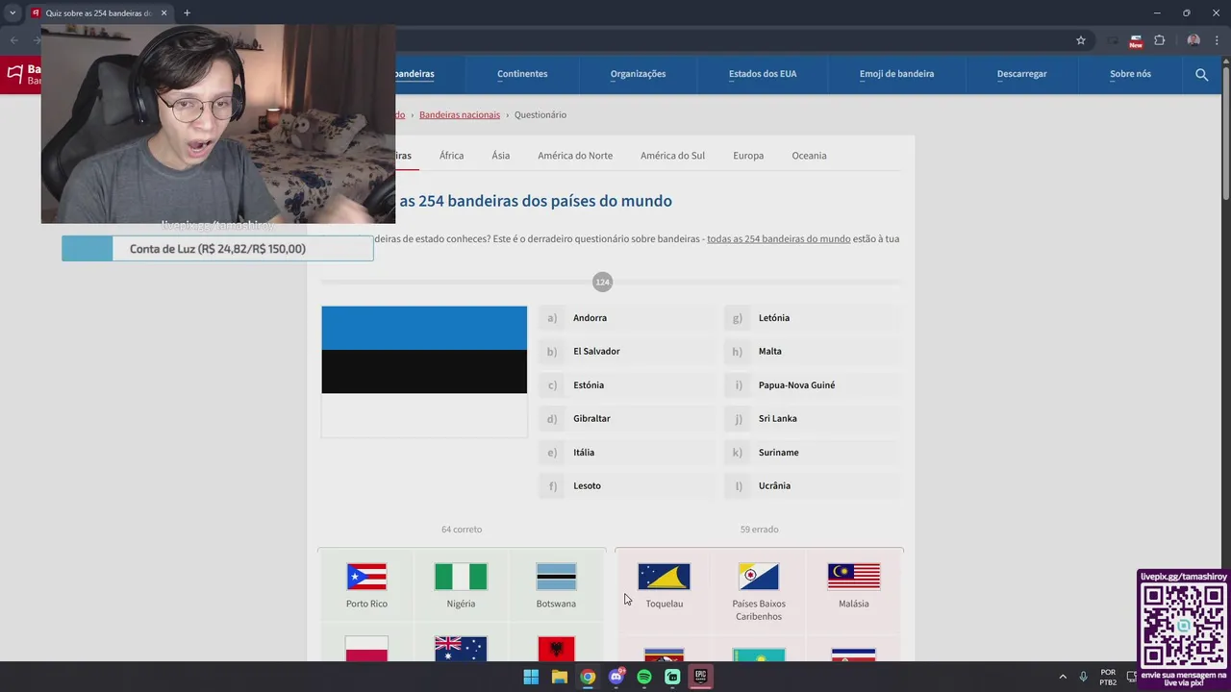Screen dimensions: 1231x692
Task: Open the Chrome three-dot menu
Action: click(1217, 40)
